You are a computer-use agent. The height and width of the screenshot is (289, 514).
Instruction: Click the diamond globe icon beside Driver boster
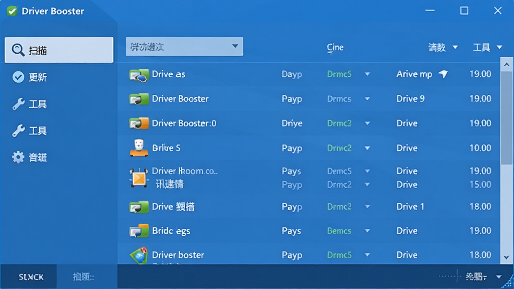[x=139, y=255]
